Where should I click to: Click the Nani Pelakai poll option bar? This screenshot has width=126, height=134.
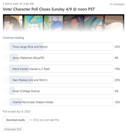pyautogui.click(x=61, y=80)
